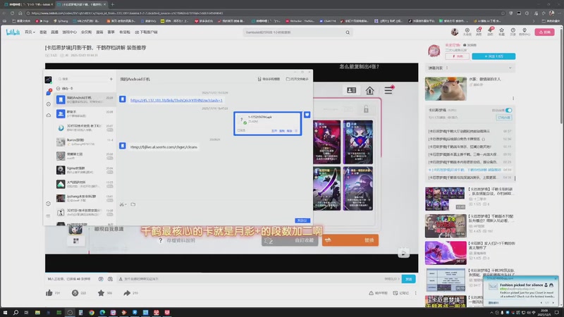Open the danmaku settings icon

(x=110, y=279)
